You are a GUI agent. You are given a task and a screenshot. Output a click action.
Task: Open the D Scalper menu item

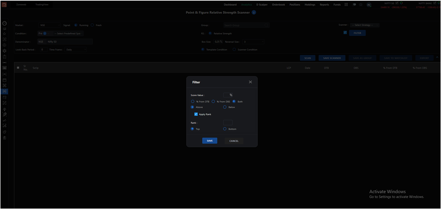pyautogui.click(x=262, y=4)
